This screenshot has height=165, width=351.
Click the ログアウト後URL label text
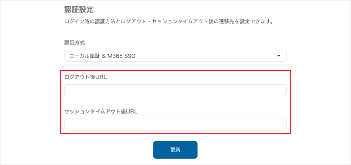[86, 77]
